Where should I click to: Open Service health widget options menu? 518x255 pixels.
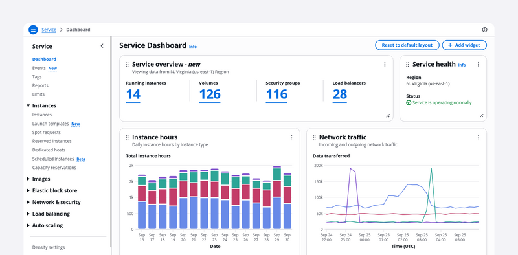[478, 65]
